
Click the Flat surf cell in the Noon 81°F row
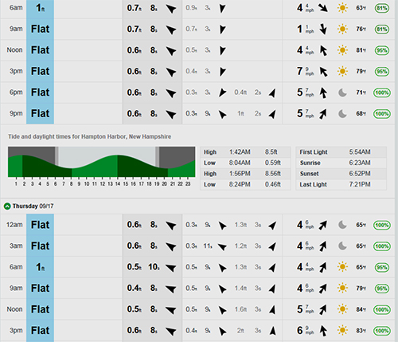click(40, 50)
